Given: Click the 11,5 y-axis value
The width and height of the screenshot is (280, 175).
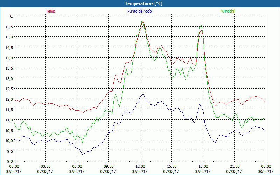Looking at the screenshot, I should click(9, 110).
